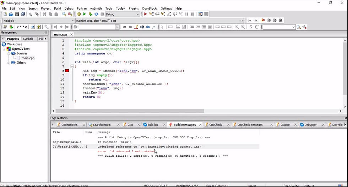Open the Build menu
This screenshot has height=187, width=348.
[x=58, y=9]
